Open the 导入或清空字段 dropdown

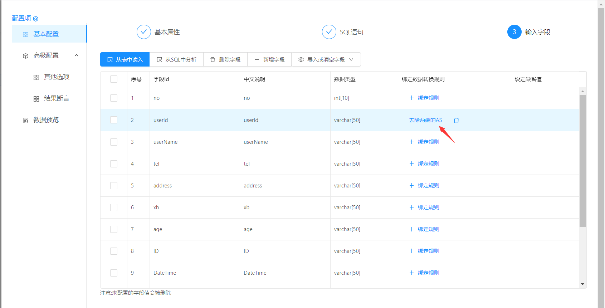click(326, 59)
